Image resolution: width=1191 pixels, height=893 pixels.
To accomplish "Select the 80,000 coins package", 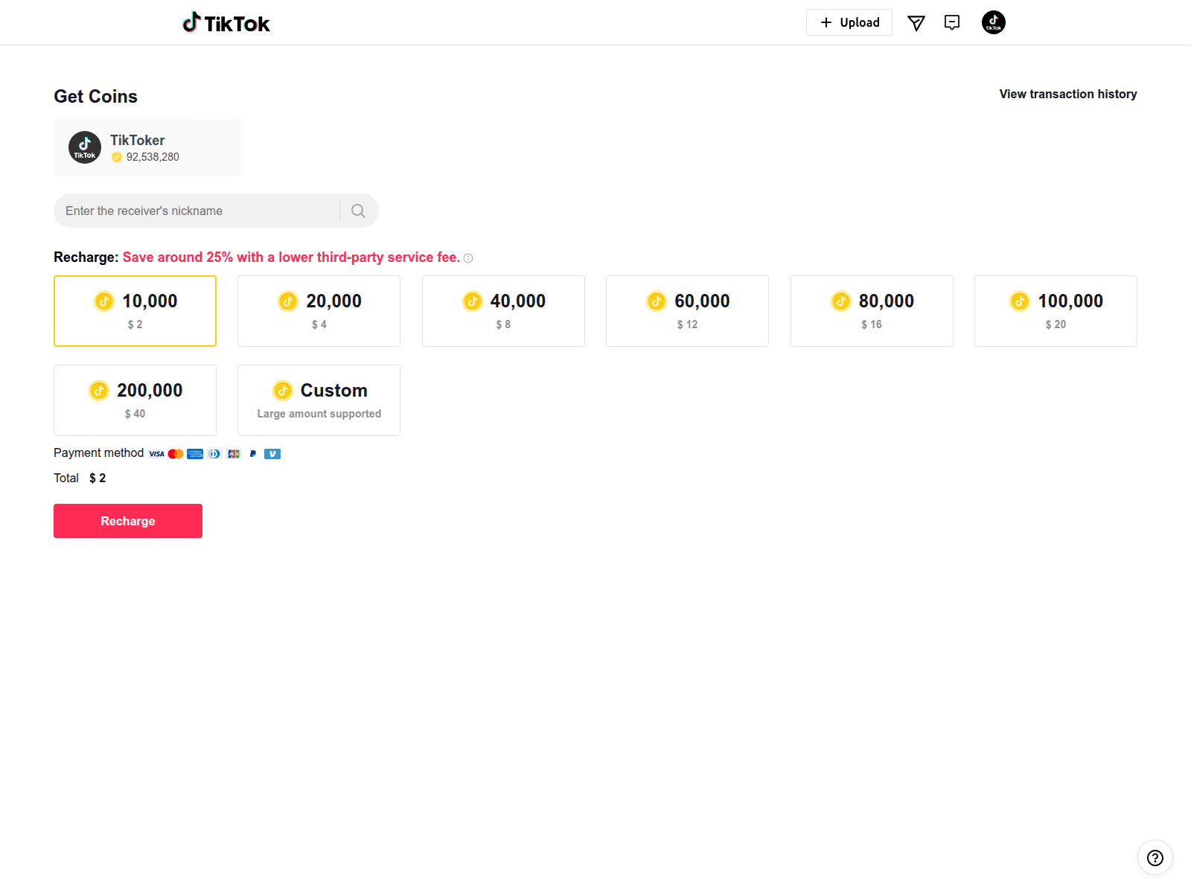I will pyautogui.click(x=872, y=311).
